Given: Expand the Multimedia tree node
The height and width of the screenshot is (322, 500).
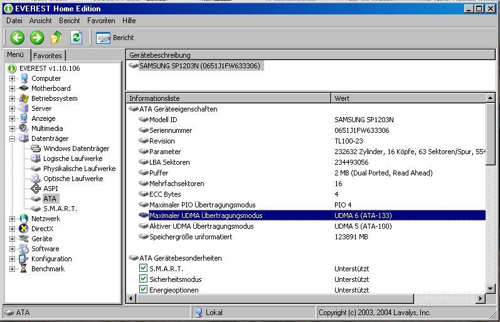Looking at the screenshot, I should [x=12, y=128].
